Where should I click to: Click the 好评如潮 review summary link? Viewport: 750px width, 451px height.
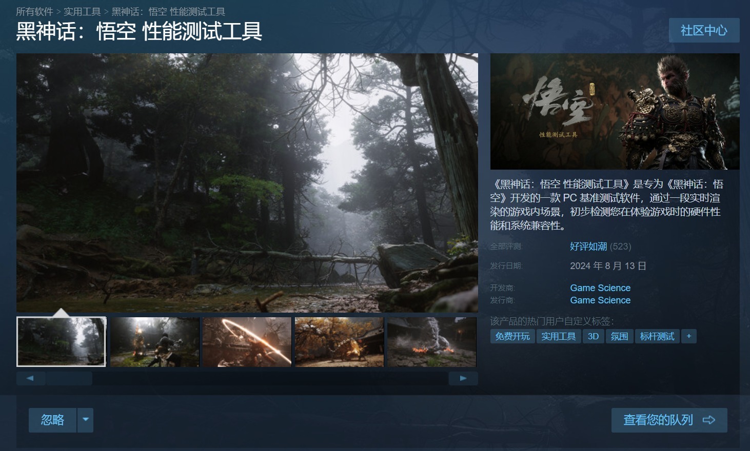coord(588,247)
